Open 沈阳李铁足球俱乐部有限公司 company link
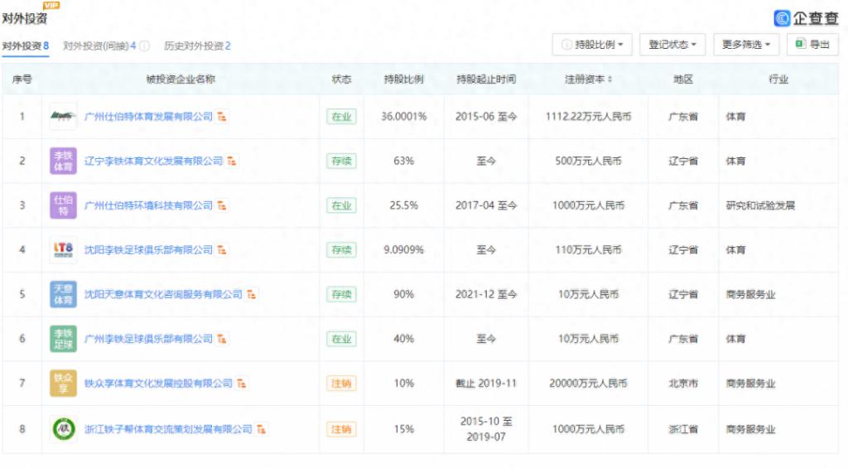848x468 pixels. pos(148,250)
